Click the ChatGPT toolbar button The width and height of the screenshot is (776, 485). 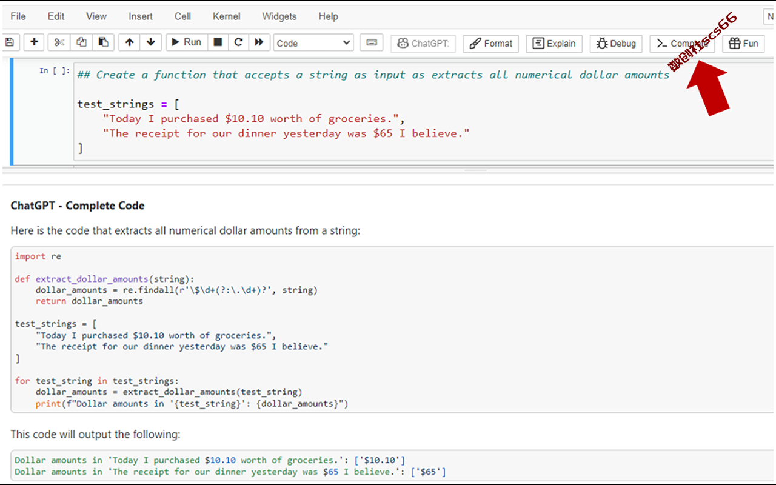pyautogui.click(x=423, y=44)
